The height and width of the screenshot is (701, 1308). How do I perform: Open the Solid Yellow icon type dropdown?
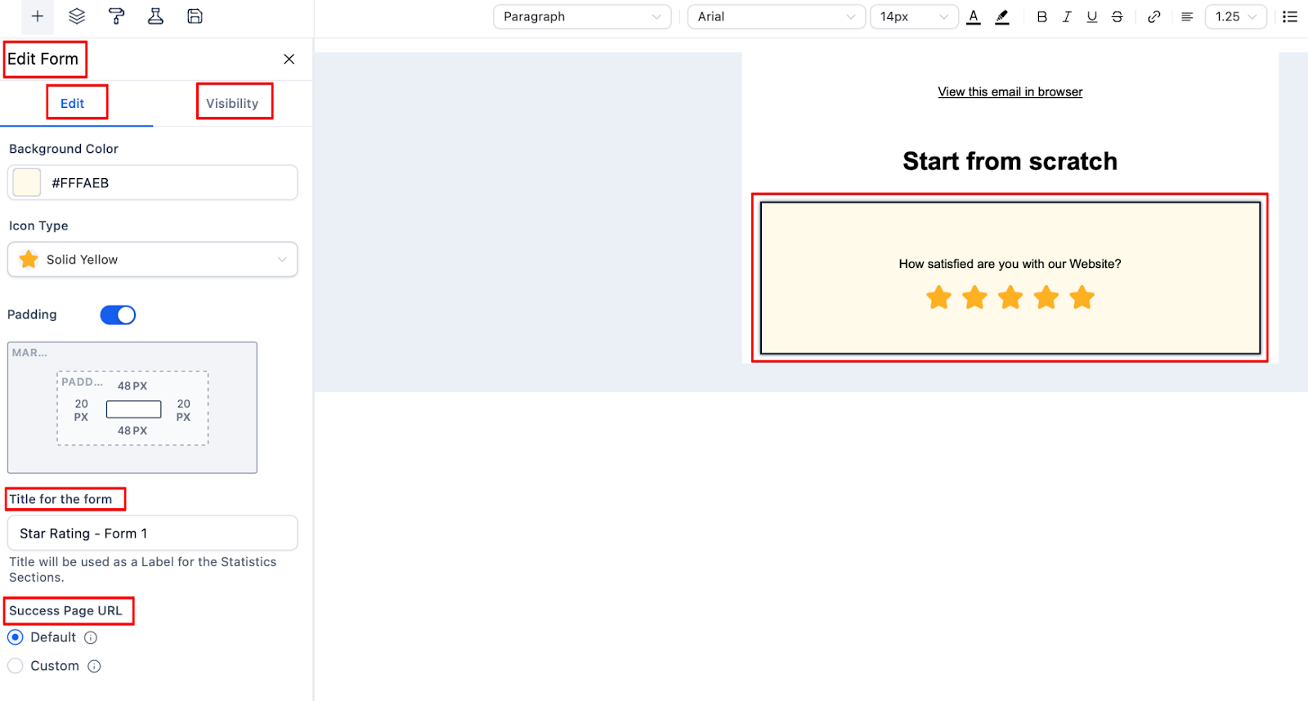153,260
